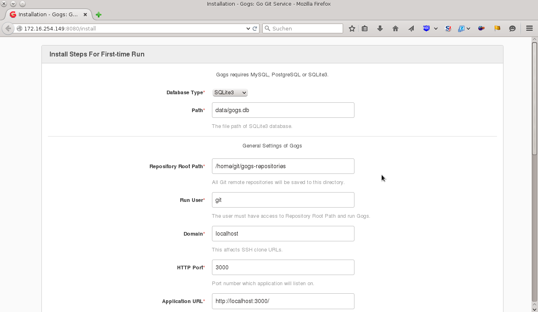This screenshot has height=312, width=538.
Task: Open the Database Type dropdown
Action: coord(230,92)
